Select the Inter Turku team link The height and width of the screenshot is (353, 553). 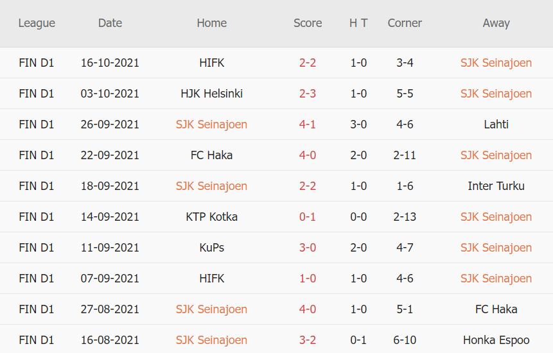[496, 186]
